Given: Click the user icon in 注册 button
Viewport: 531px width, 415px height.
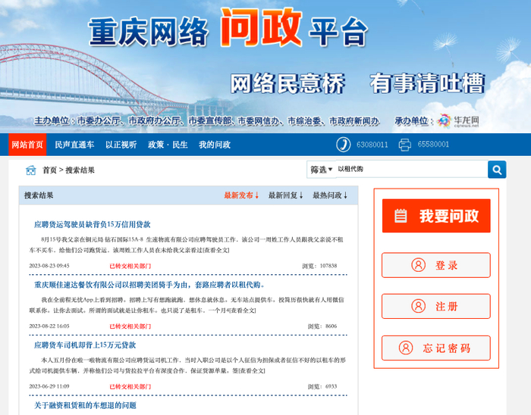Looking at the screenshot, I should 418,306.
